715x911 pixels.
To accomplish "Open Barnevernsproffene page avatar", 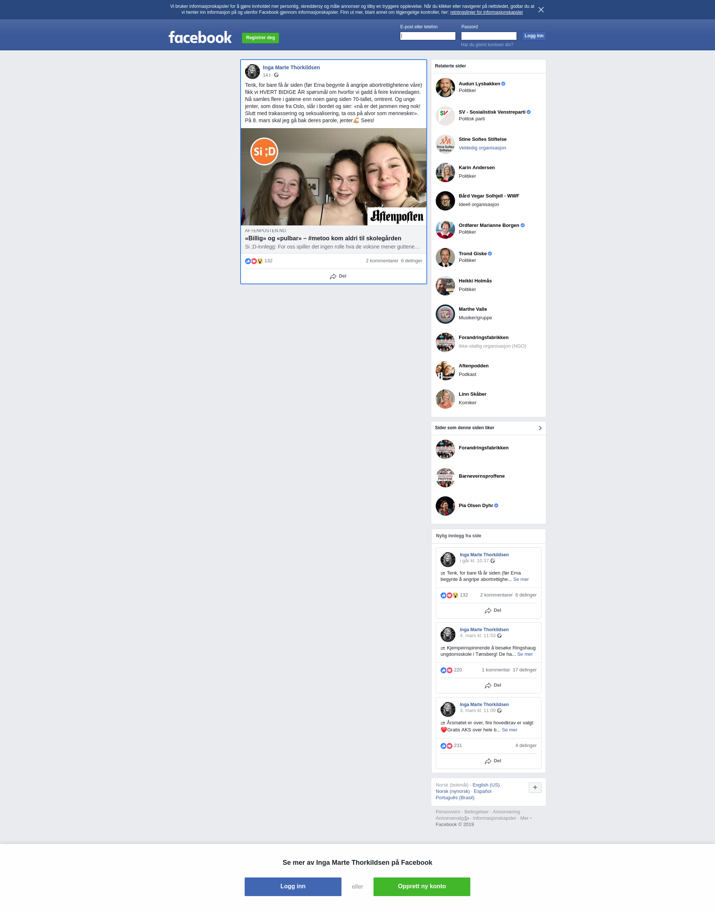I will coord(445,478).
